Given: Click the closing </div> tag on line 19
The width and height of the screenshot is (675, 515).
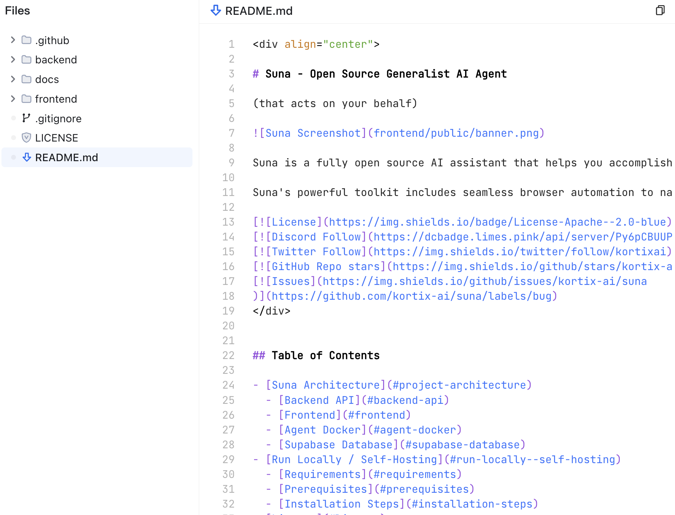Looking at the screenshot, I should (x=271, y=311).
